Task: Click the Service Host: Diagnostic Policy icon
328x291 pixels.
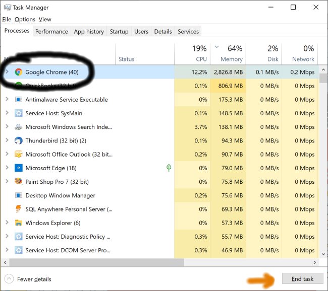Action: coord(19,237)
